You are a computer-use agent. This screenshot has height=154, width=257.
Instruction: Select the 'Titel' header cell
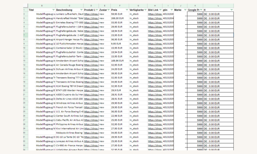coord(42,10)
